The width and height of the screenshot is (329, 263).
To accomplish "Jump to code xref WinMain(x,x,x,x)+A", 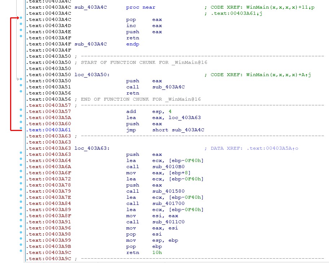I will [x=278, y=75].
